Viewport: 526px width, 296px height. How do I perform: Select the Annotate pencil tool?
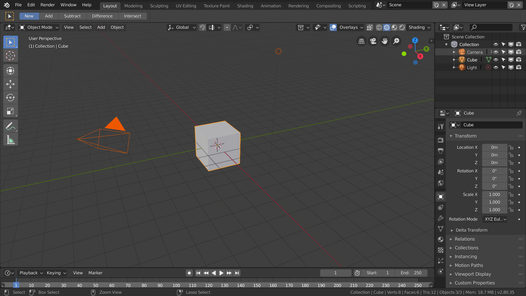coord(10,126)
